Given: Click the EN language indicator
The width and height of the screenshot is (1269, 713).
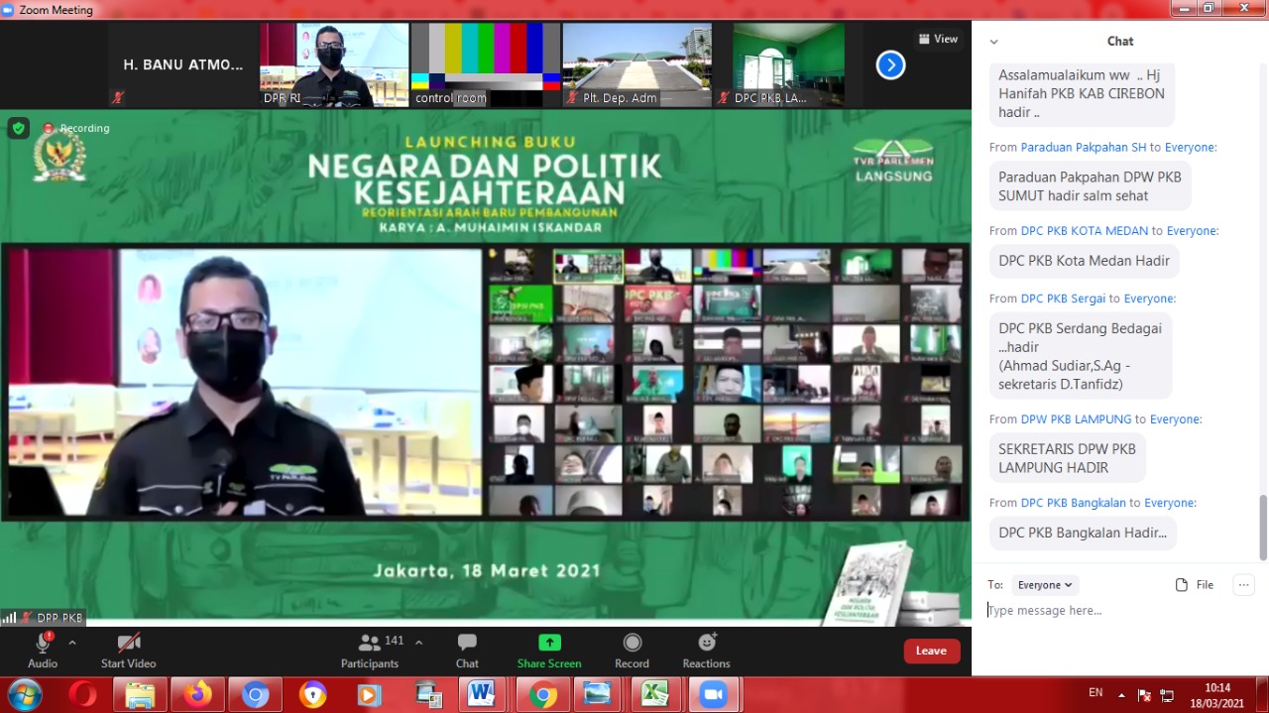Looking at the screenshot, I should point(1096,692).
